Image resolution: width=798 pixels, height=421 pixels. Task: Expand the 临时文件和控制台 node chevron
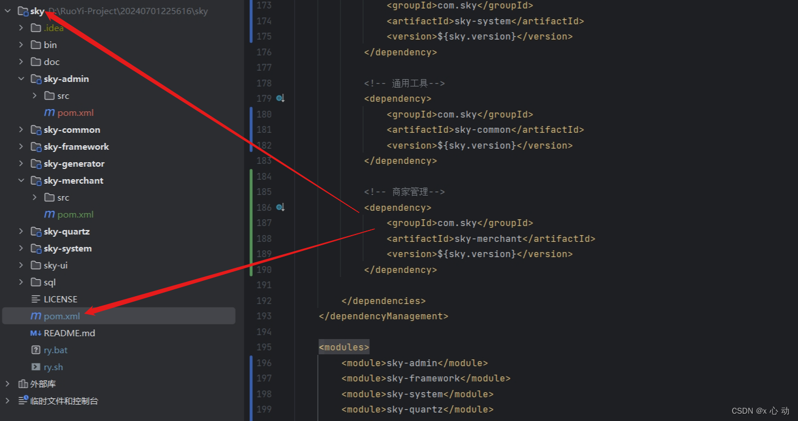tap(7, 401)
